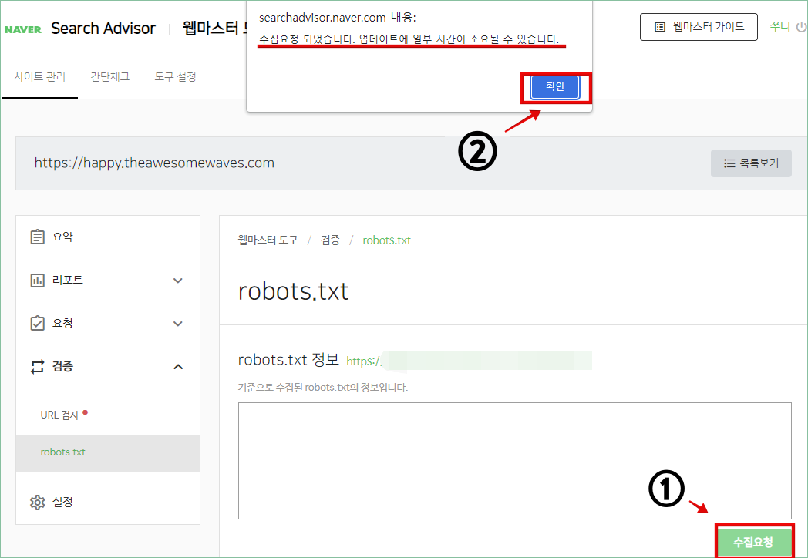Click the power/logout icon top right
This screenshot has width=808, height=558.
[x=802, y=25]
